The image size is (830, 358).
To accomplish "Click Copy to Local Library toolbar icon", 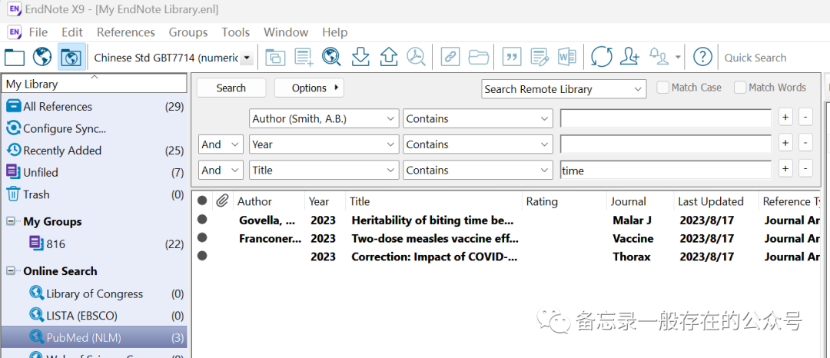I will [x=275, y=57].
